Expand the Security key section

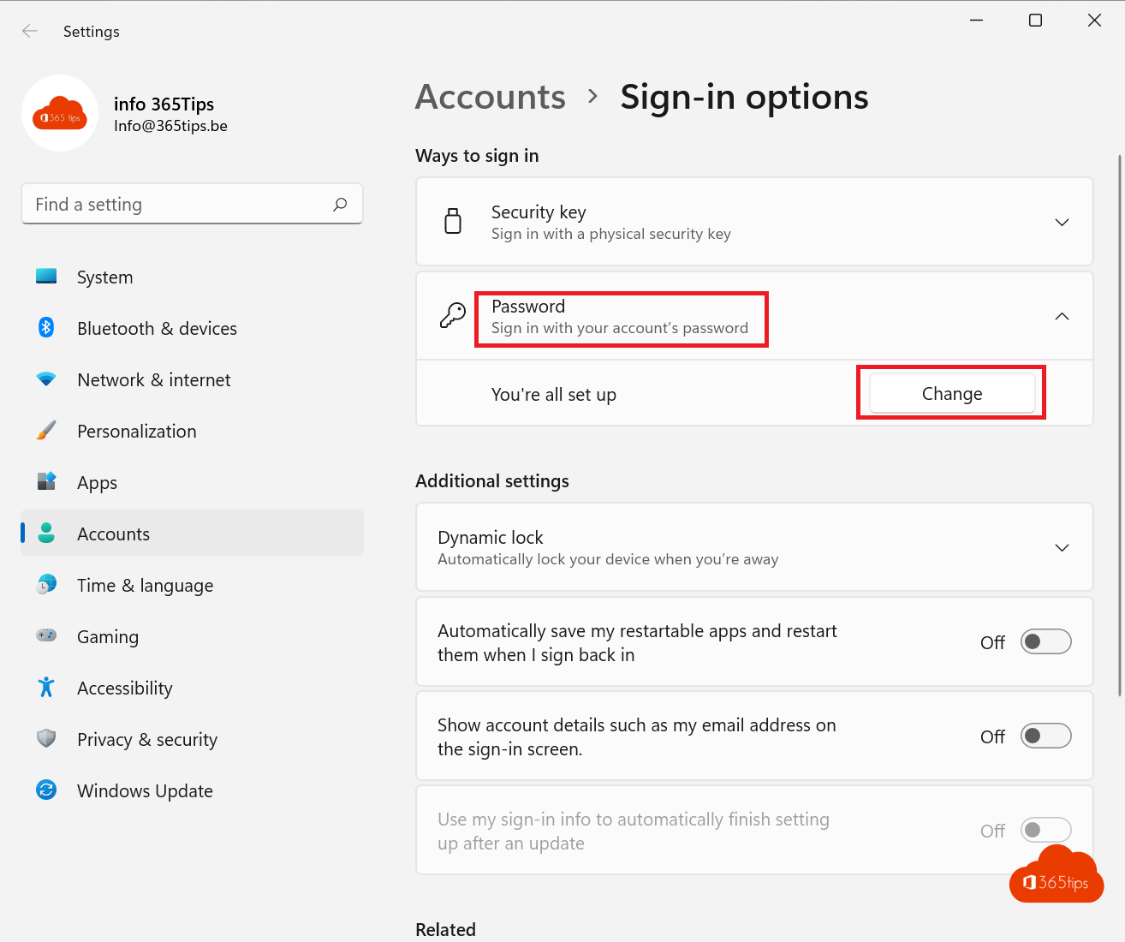coord(1062,223)
